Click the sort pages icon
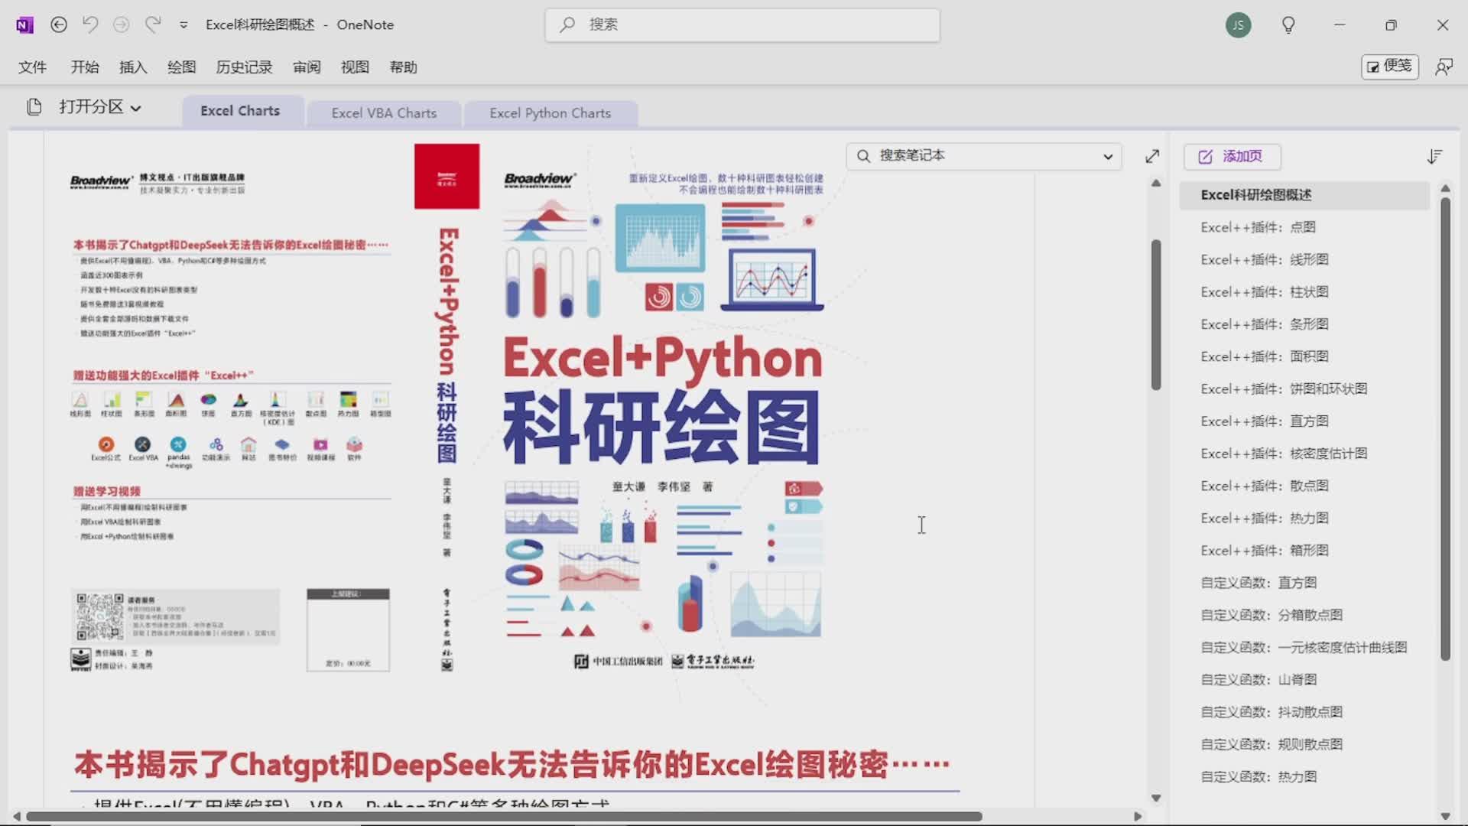Viewport: 1468px width, 826px height. pos(1434,157)
